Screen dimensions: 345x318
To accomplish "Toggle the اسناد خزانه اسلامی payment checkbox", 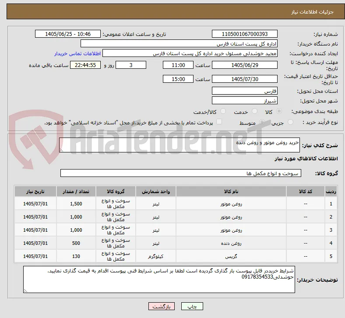I will (x=219, y=122).
